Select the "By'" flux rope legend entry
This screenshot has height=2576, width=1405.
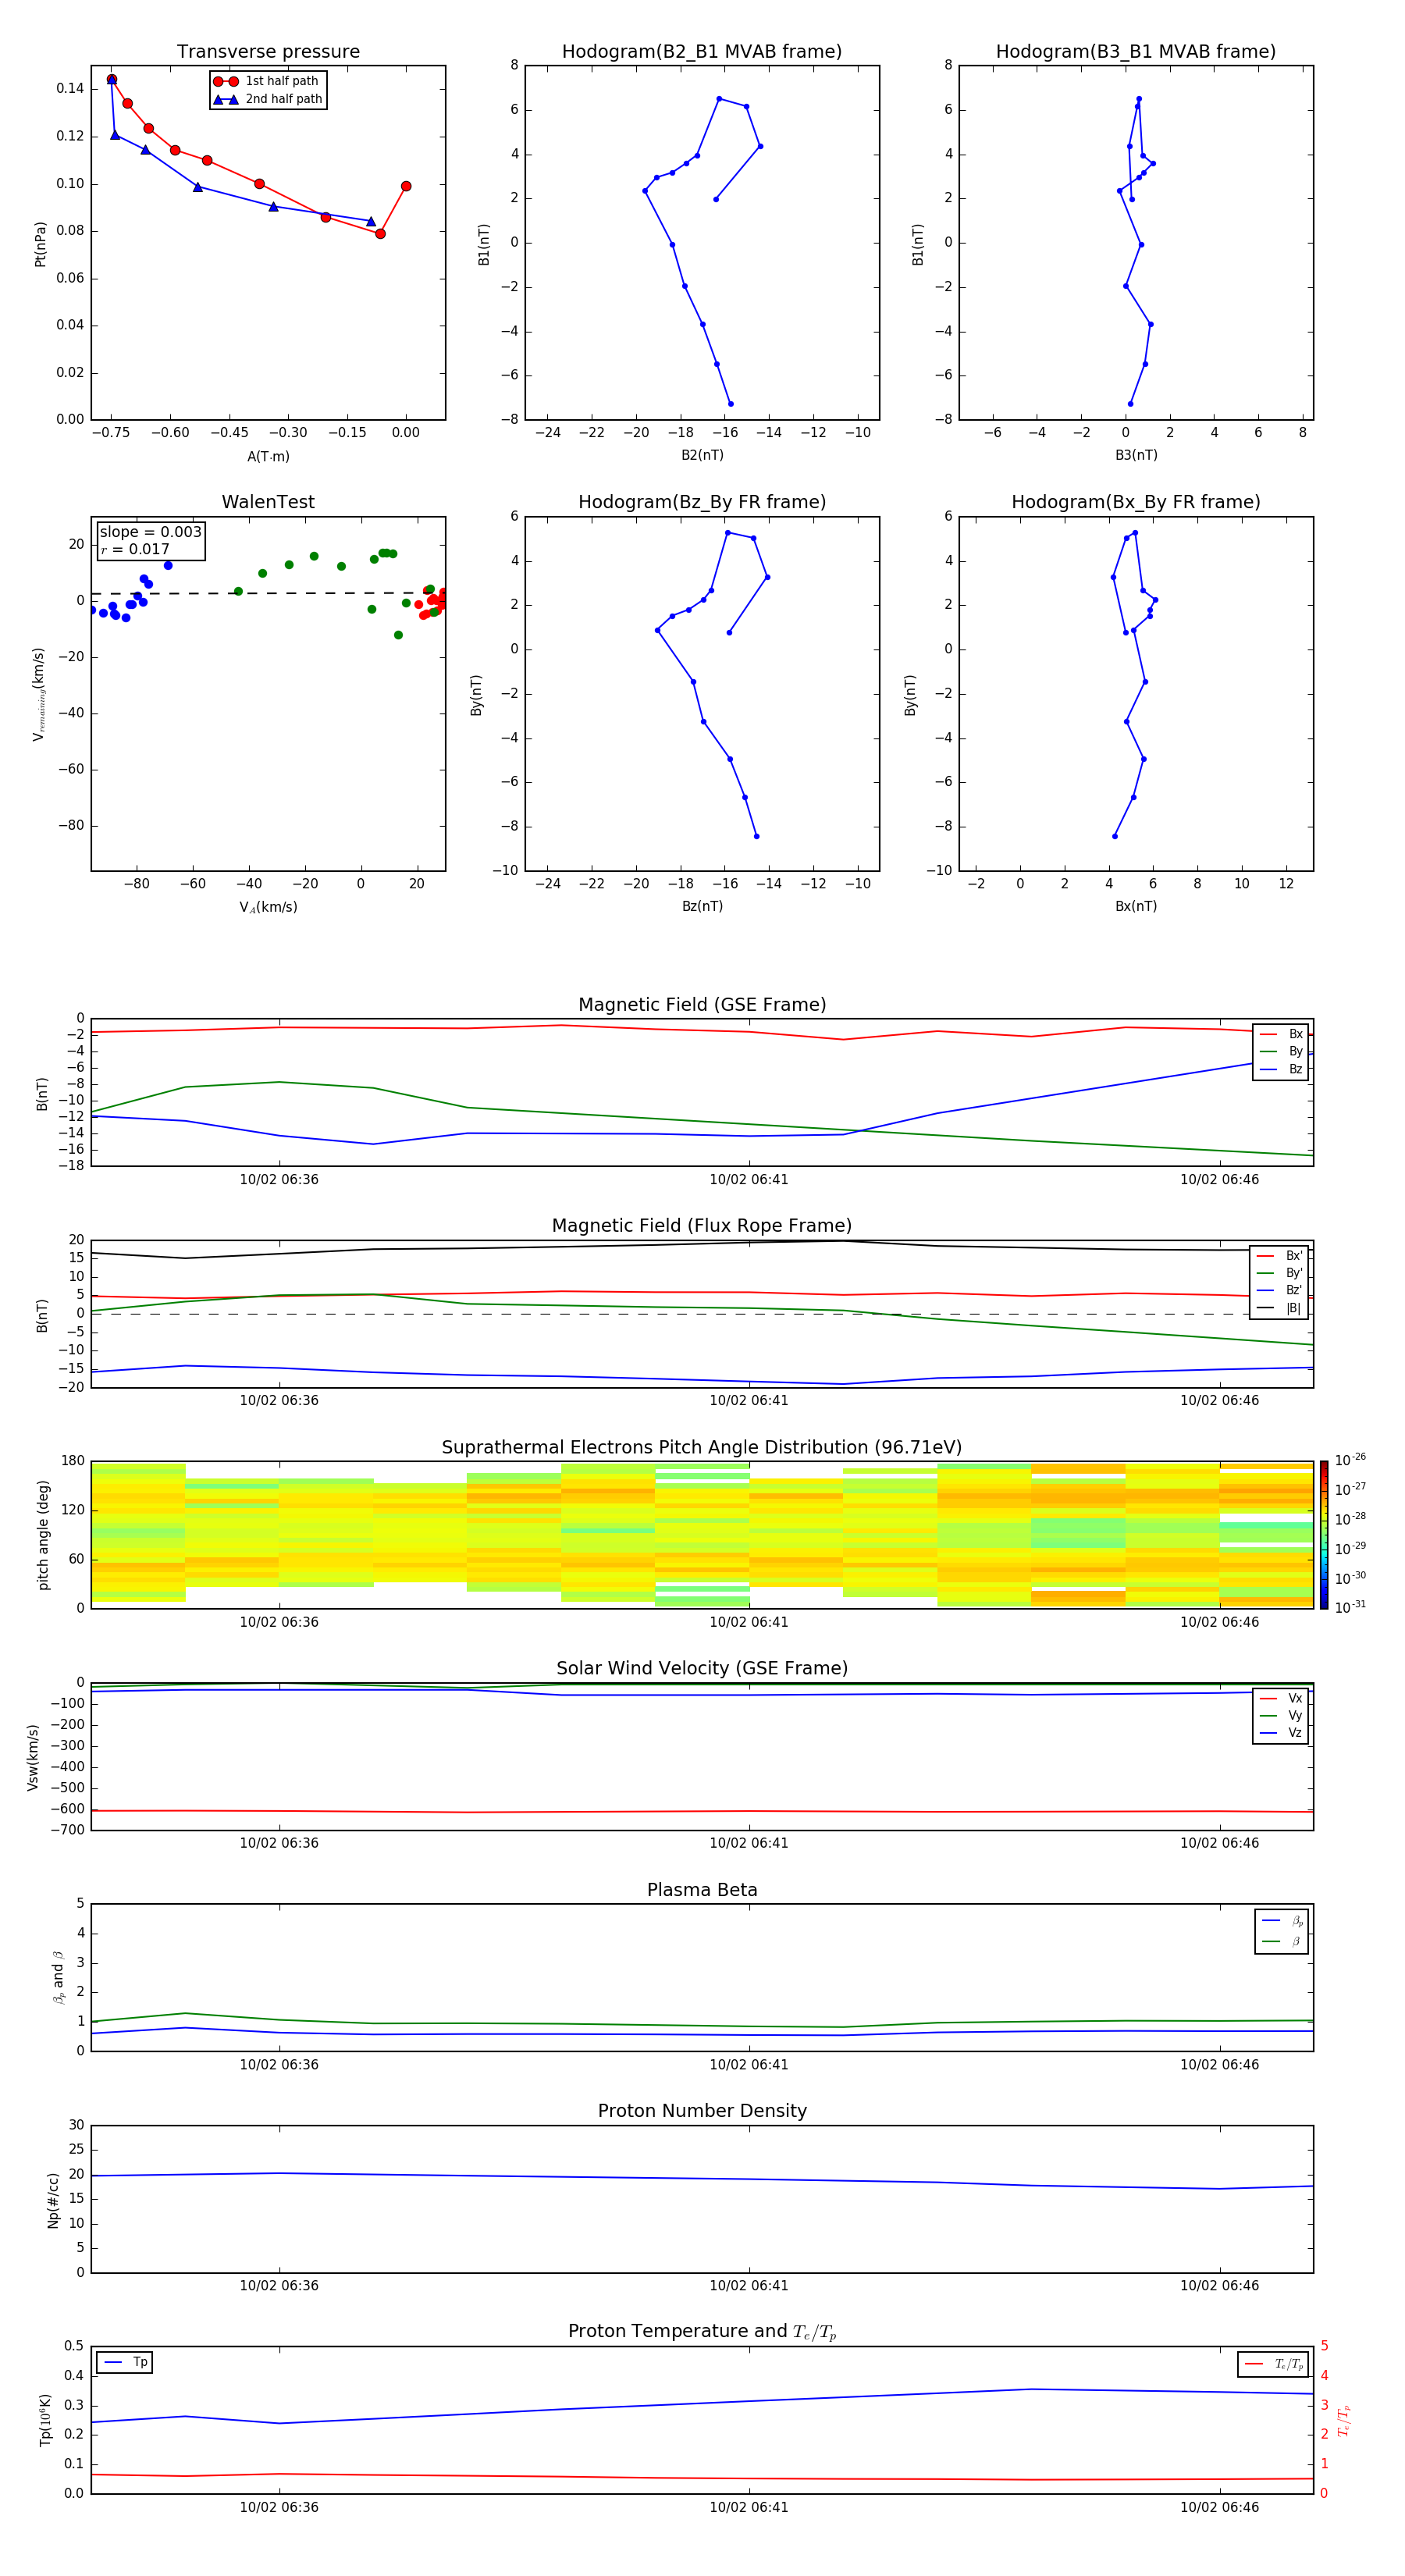1279,1273
